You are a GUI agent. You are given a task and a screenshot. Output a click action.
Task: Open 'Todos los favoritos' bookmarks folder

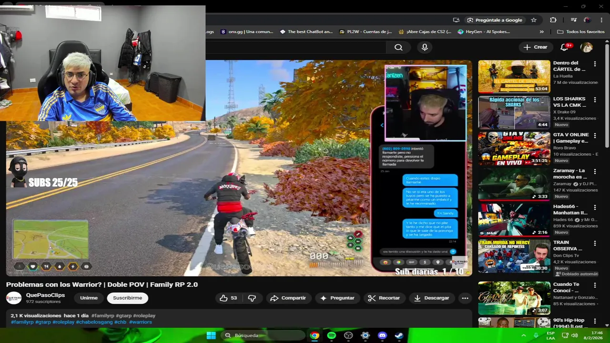point(581,32)
